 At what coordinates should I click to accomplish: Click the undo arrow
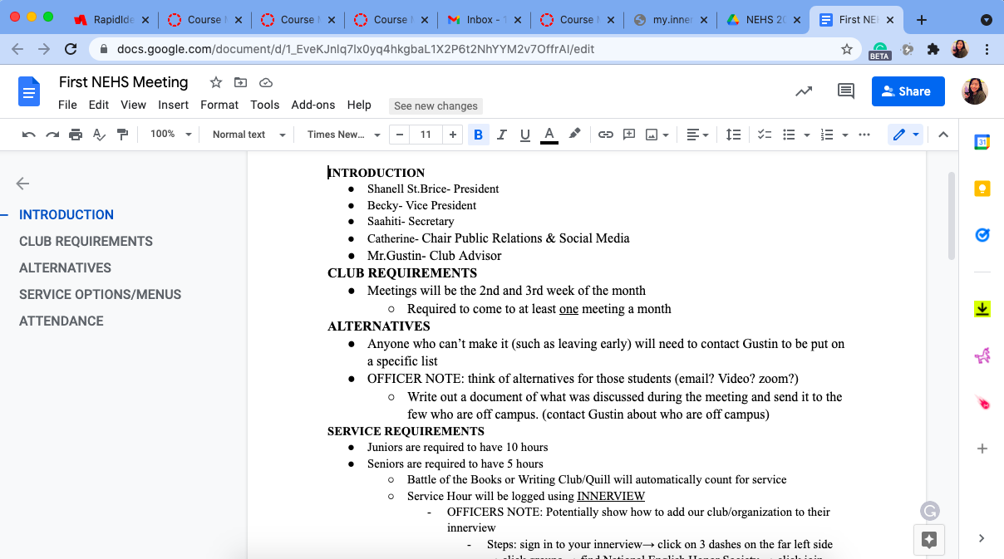(29, 135)
